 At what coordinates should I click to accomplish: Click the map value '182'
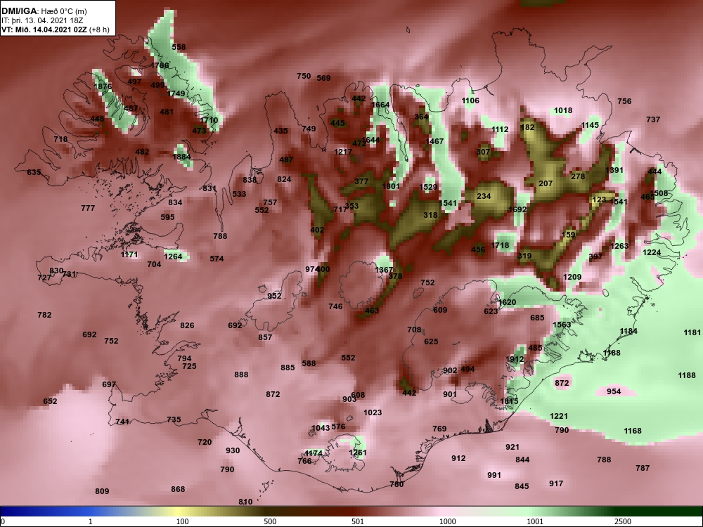tap(528, 127)
